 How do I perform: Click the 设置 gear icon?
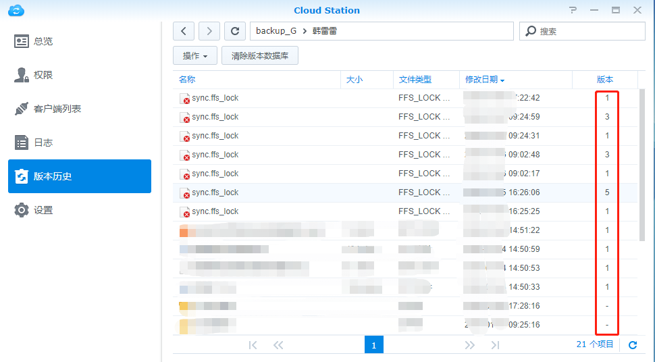(22, 210)
